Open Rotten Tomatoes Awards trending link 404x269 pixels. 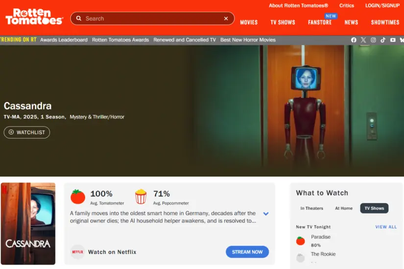pos(120,40)
